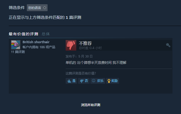Rate the review unhelpful with 否
Screen dimensions: 181x114
[84, 81]
